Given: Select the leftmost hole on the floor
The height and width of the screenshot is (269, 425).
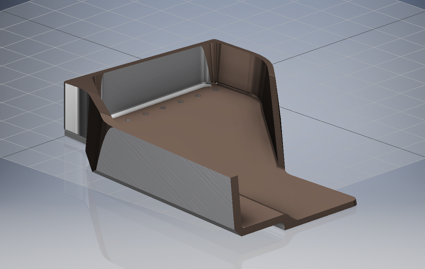Looking at the screenshot, I should click(x=128, y=120).
